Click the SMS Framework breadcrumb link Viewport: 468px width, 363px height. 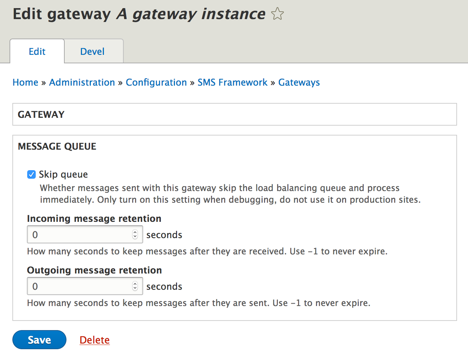[232, 82]
